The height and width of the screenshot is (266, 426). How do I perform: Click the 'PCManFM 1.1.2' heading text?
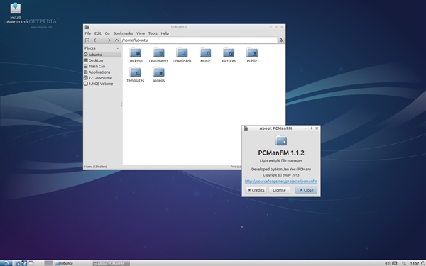[281, 153]
